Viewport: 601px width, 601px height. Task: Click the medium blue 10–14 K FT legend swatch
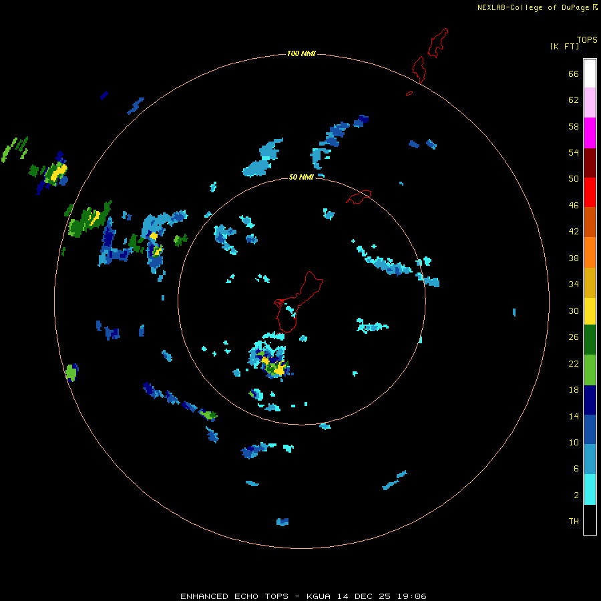(590, 429)
